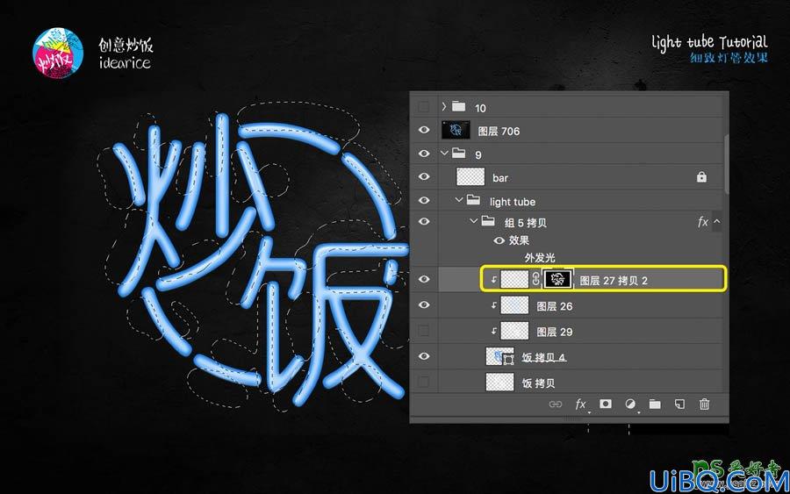Collapse the light tube group chevron
Viewport: 790px width, 494px height.
click(458, 200)
